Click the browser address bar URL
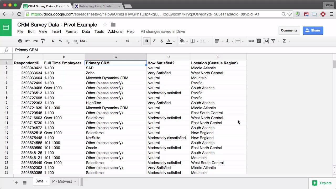Viewport: 336px width, 189px height. pos(145,14)
